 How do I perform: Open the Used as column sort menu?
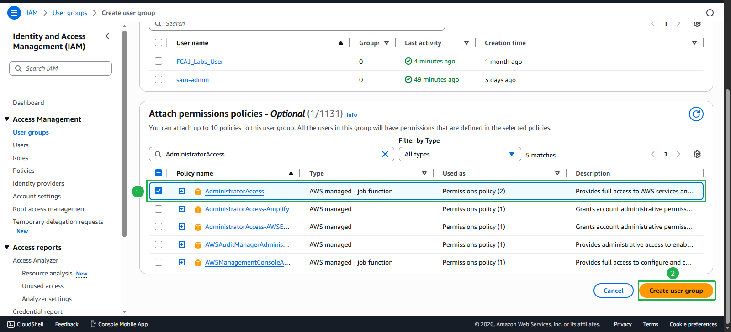pos(557,173)
